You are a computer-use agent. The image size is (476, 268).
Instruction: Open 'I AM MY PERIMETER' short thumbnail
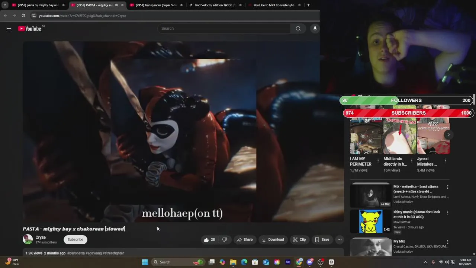366,136
